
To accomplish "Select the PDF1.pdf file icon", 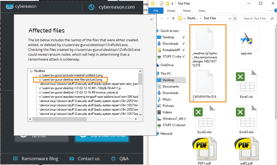I will [204, 149].
